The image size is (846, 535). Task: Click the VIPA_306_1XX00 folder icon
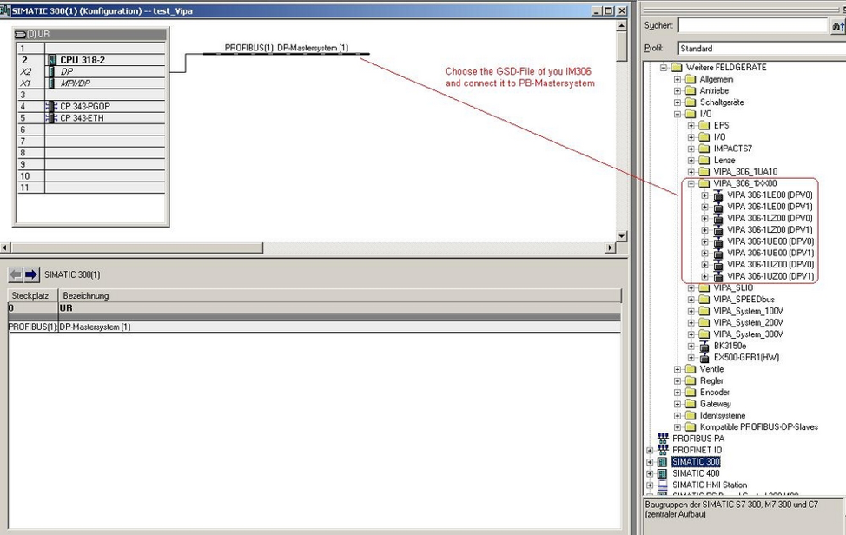click(x=704, y=183)
